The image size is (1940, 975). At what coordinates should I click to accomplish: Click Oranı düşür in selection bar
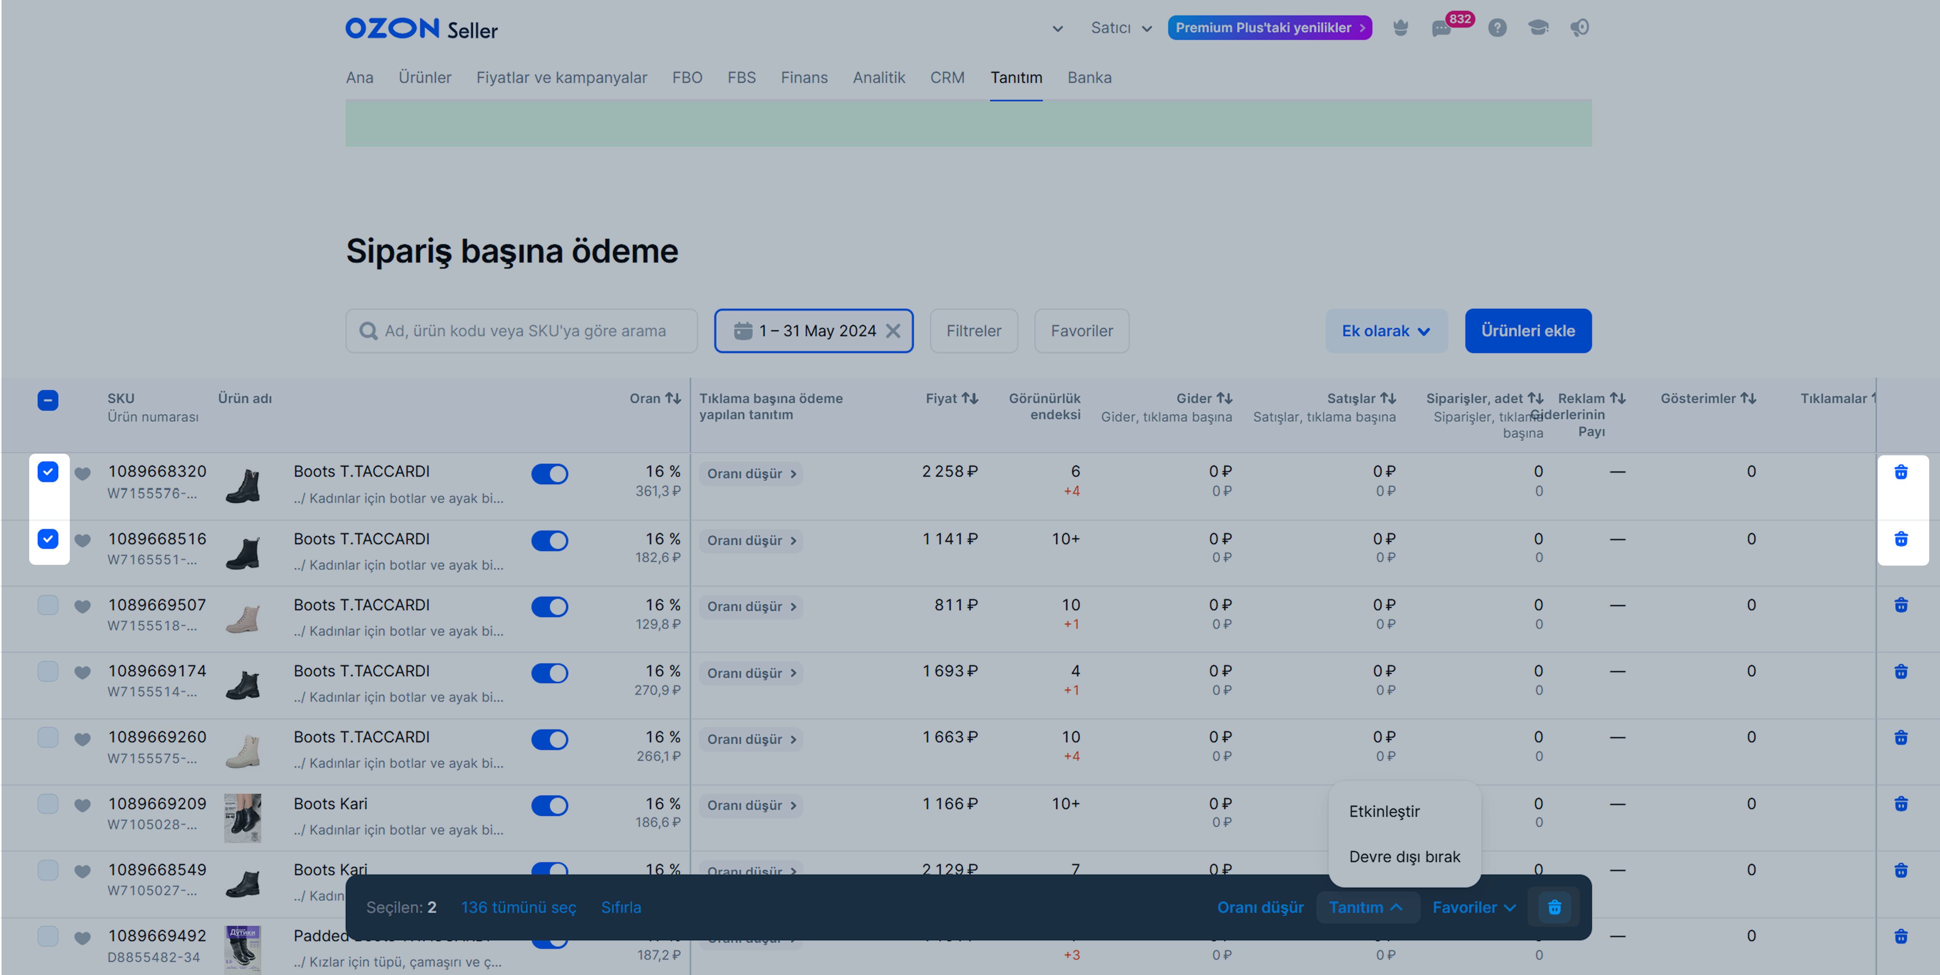pos(1260,907)
